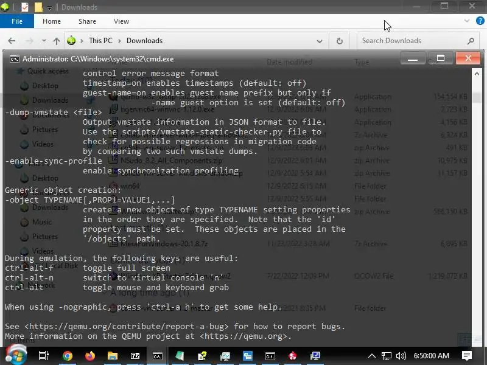Maximize the cmd.exe window
Image resolution: width=487 pixels, height=365 pixels.
(440, 58)
